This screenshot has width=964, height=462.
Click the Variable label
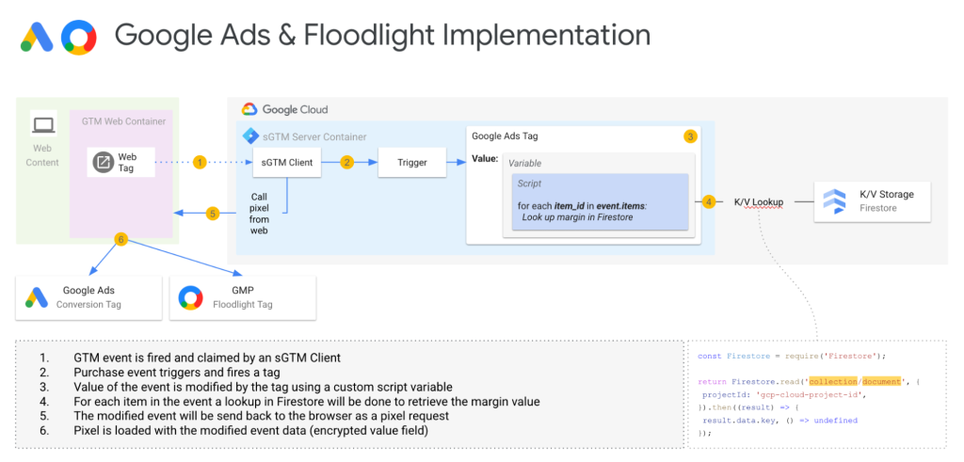point(524,164)
